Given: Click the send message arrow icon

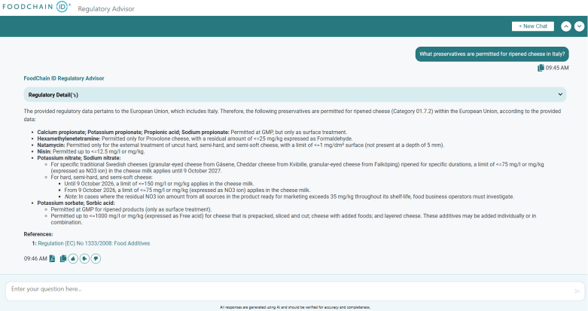Looking at the screenshot, I should pyautogui.click(x=577, y=290).
